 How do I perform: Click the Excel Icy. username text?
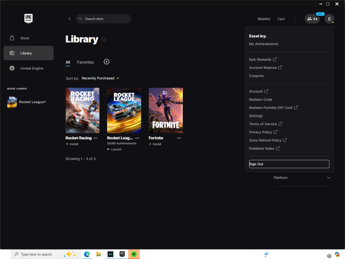(257, 36)
